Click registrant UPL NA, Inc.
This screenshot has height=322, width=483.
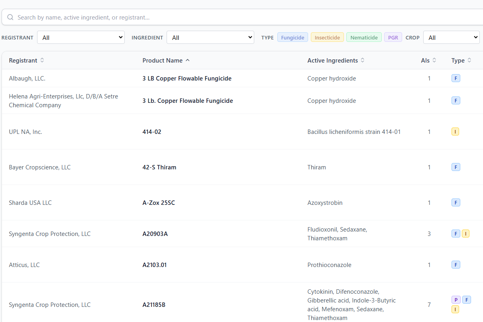pos(26,132)
